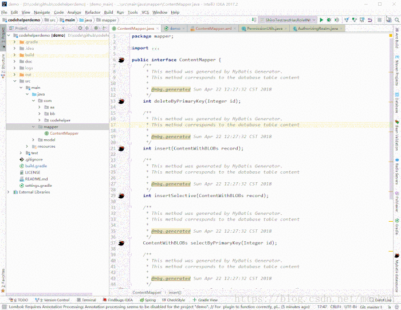Open the Bean Validation side panel

pos(397,135)
